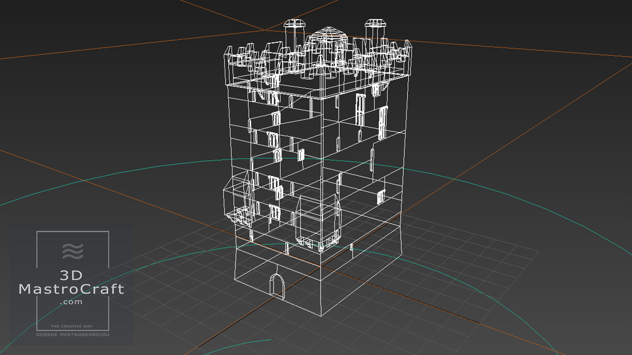This screenshot has width=632, height=355.
Task: Click the .com text under MastroCraft
Action: tap(71, 302)
